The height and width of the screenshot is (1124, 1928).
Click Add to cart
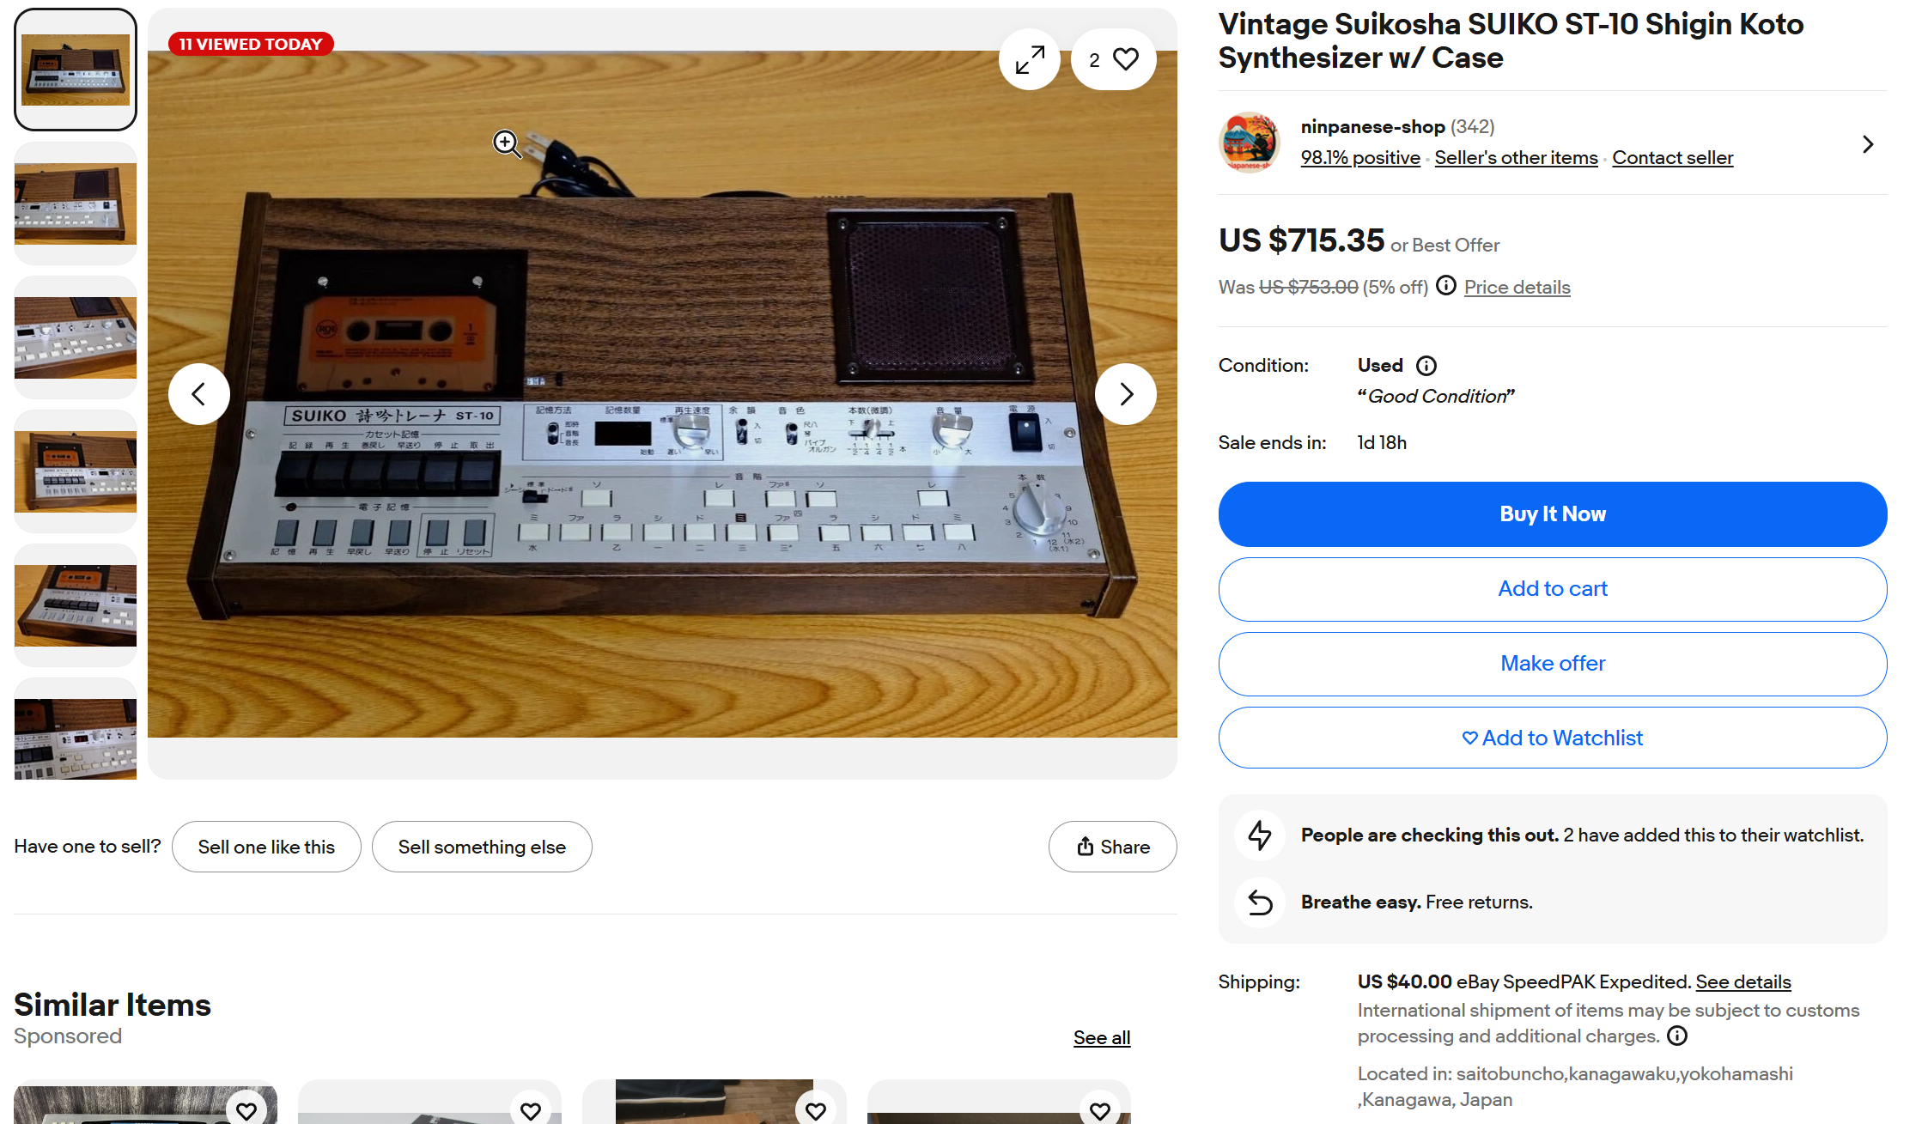1552,589
